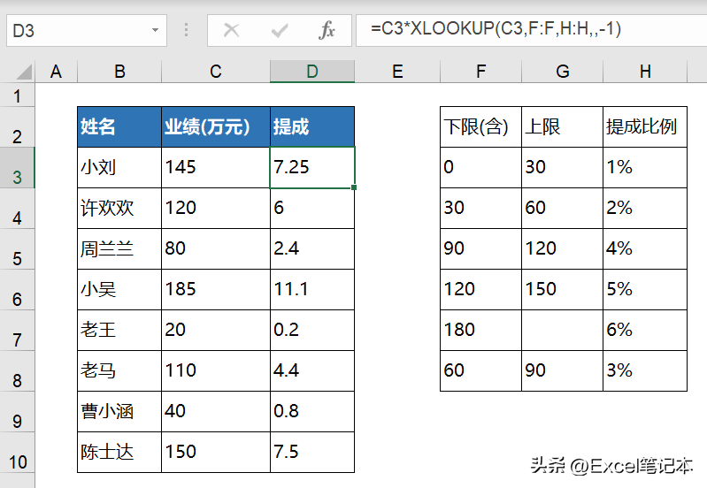The width and height of the screenshot is (707, 488).
Task: Select row 8 header
Action: tap(17, 371)
